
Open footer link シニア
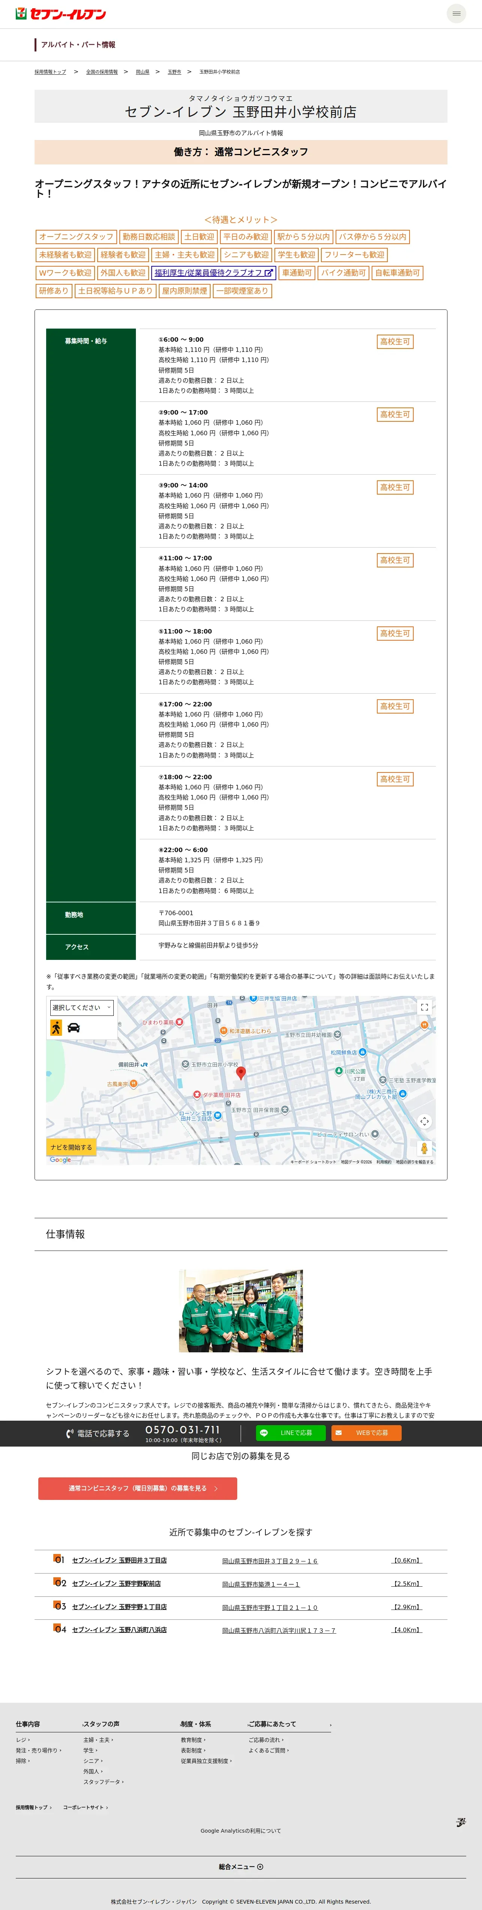click(93, 1760)
